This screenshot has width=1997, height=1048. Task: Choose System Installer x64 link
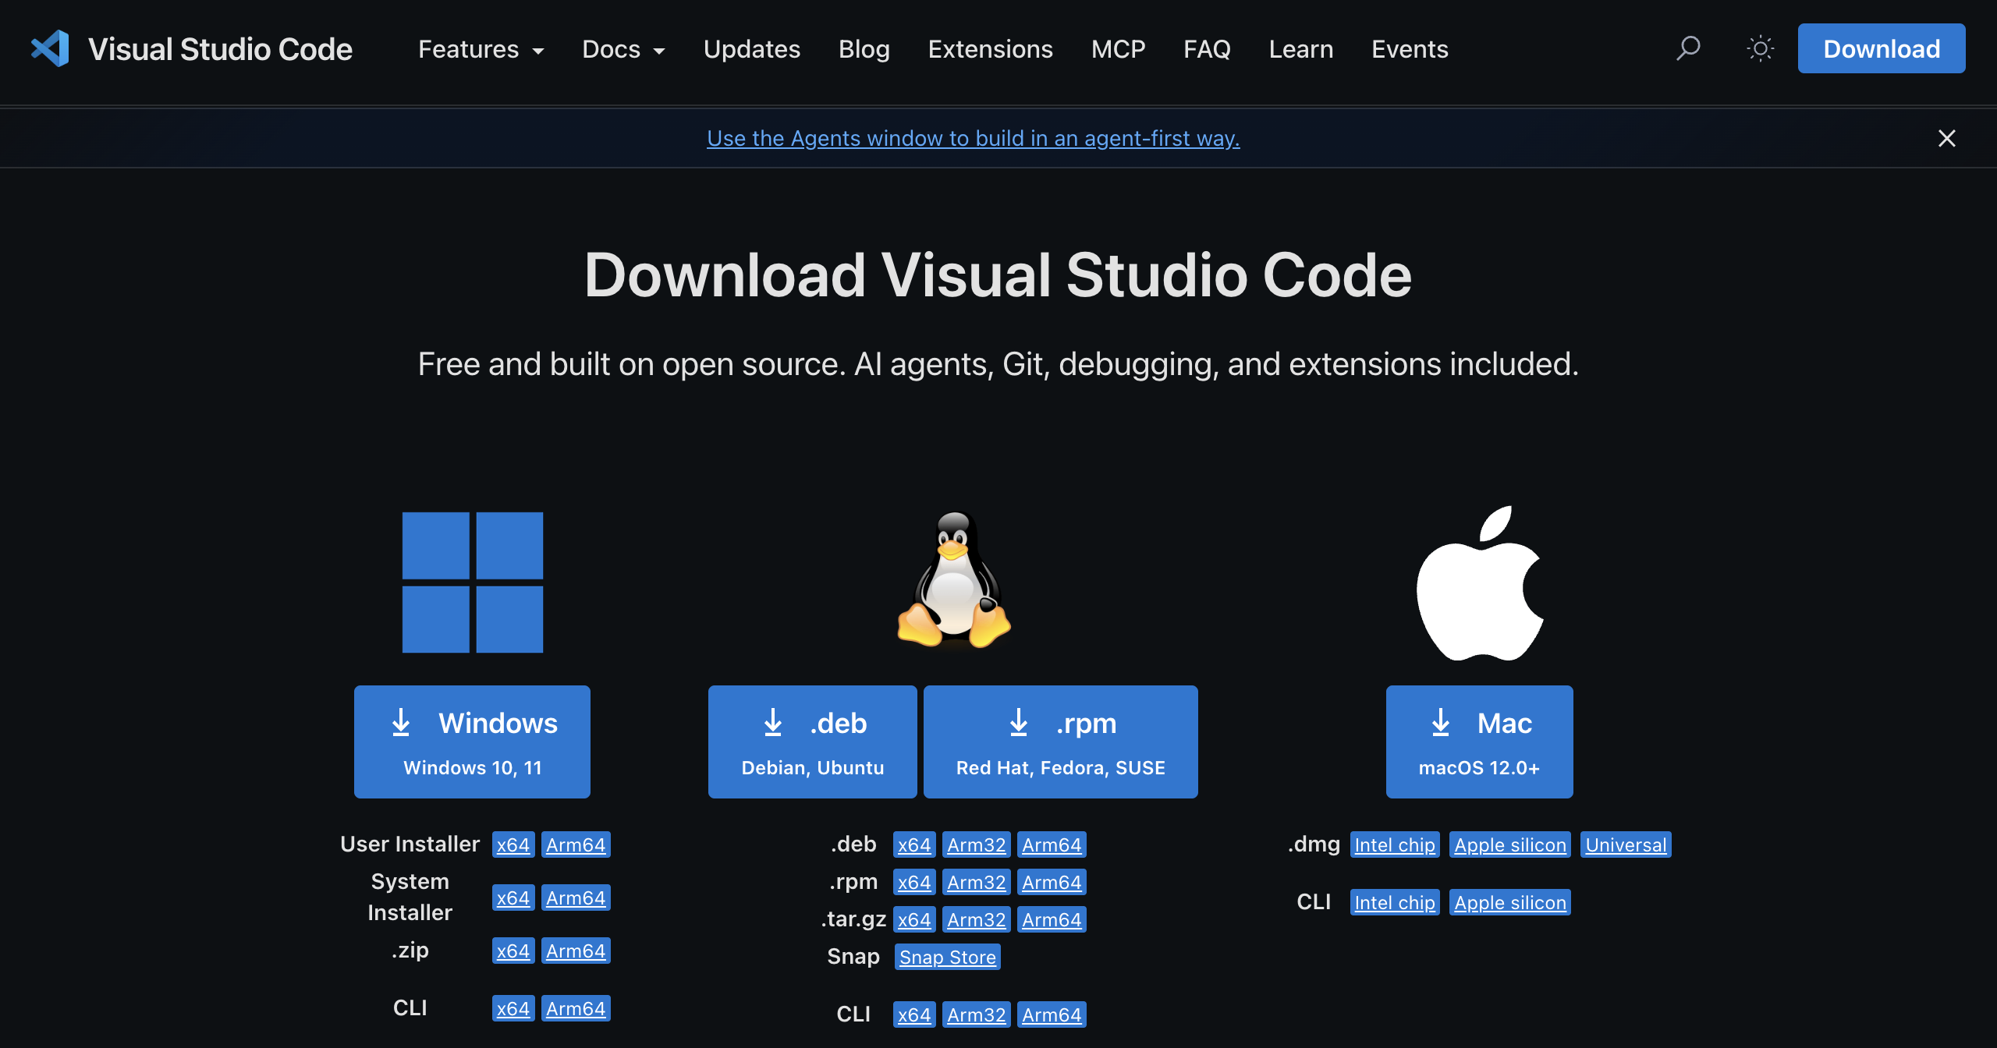click(x=513, y=898)
